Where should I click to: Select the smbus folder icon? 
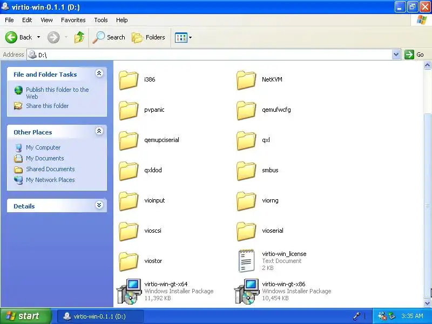246,171
